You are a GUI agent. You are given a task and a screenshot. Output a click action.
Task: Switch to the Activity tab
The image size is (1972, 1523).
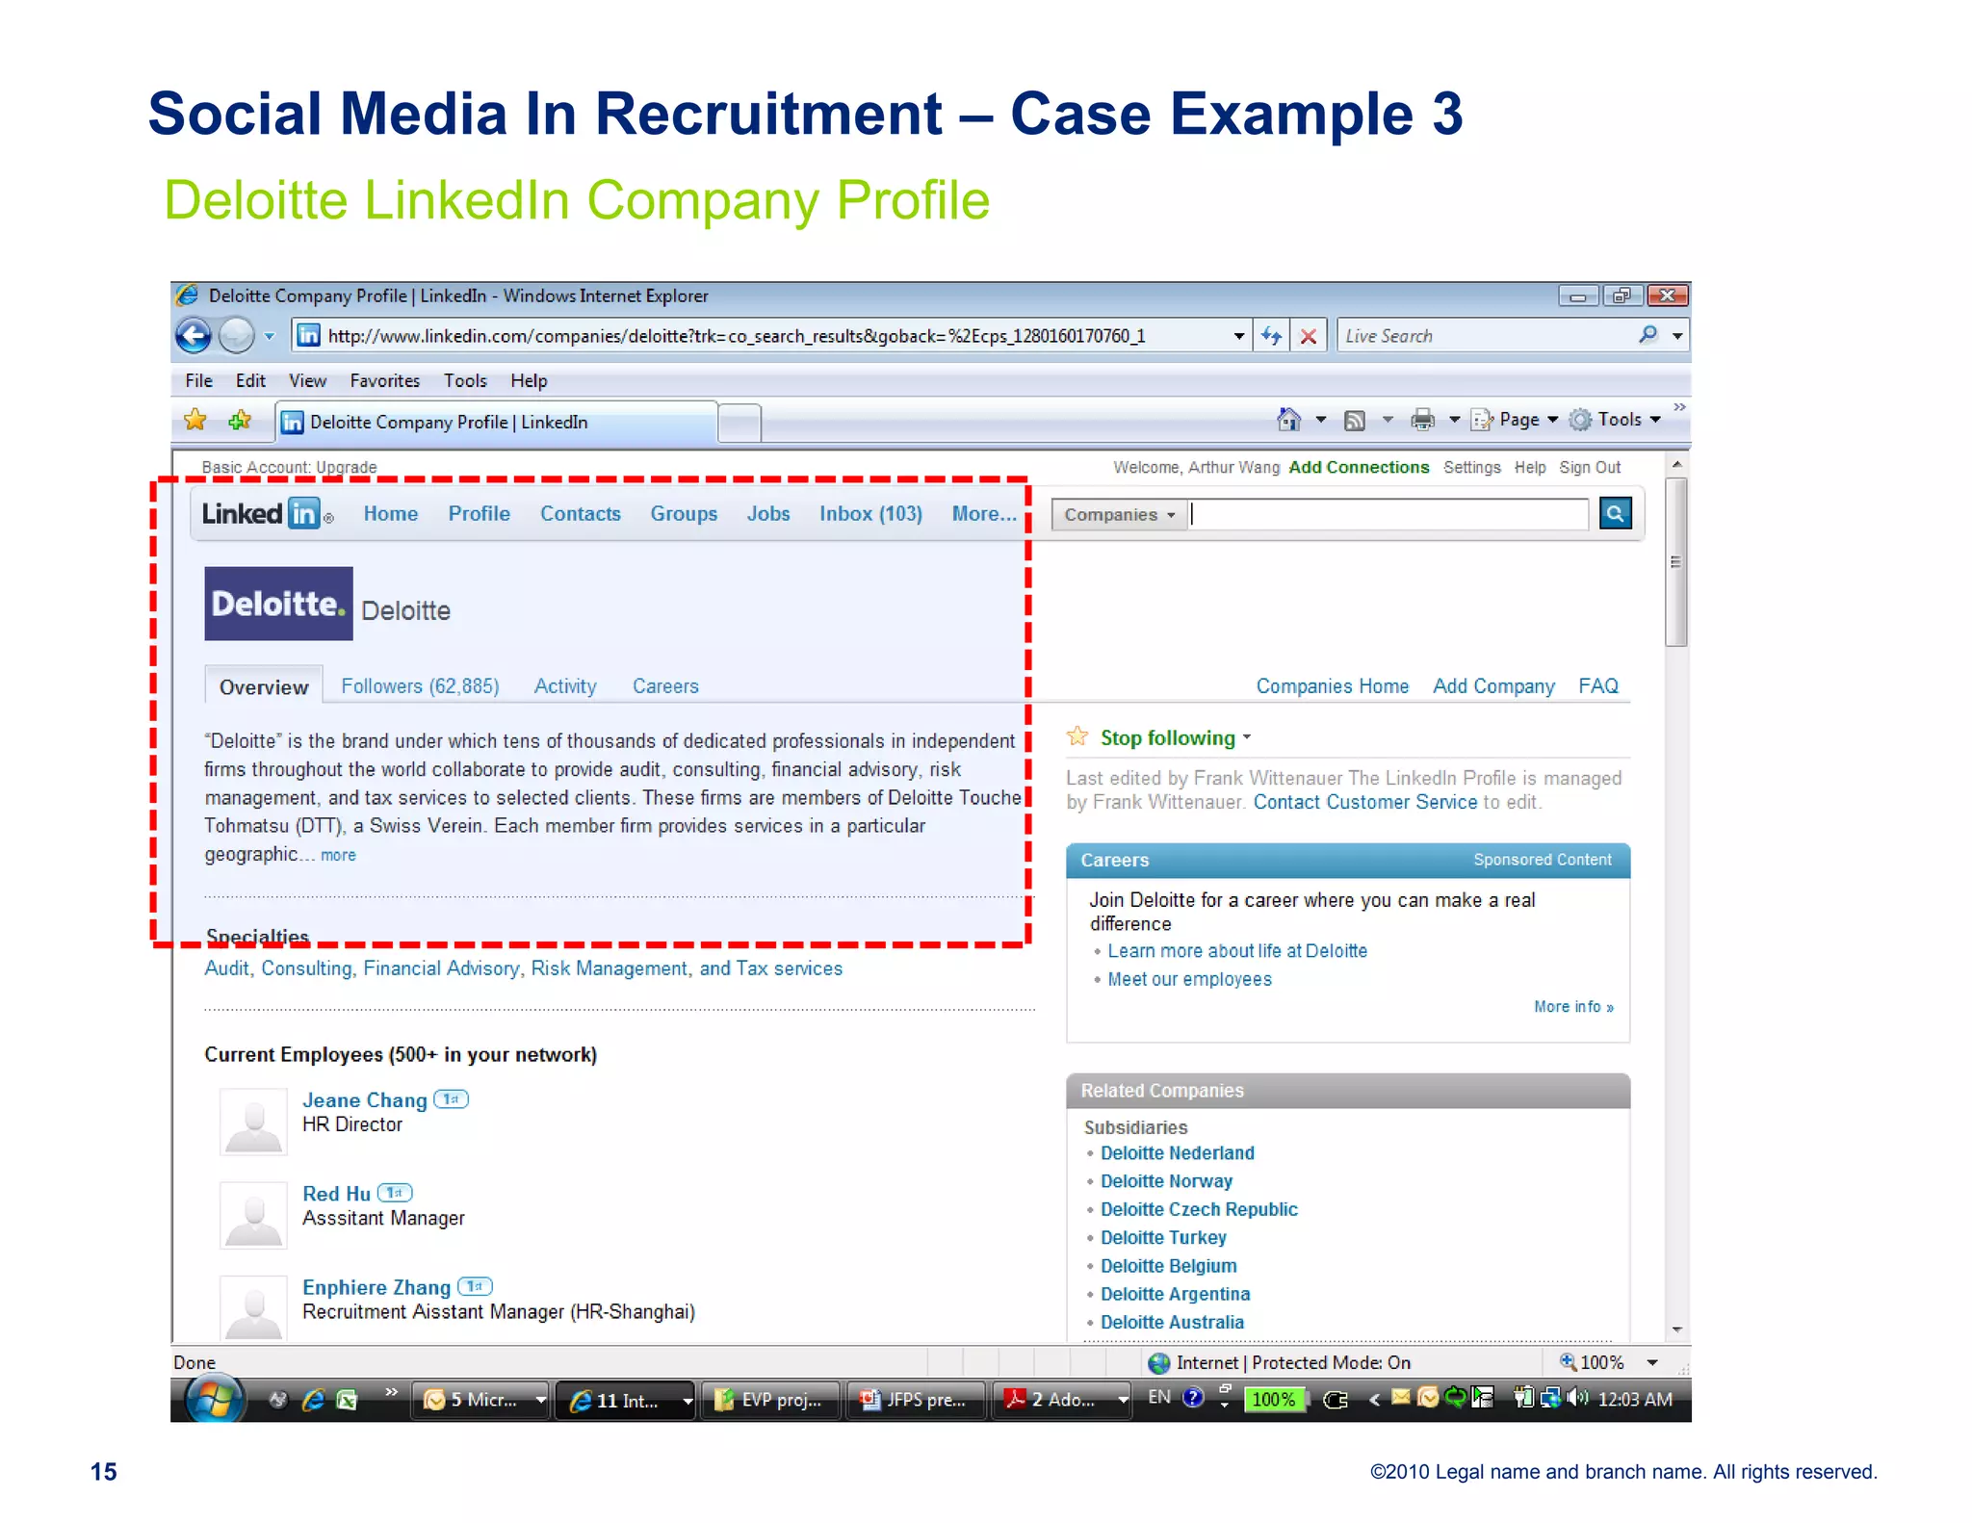[565, 685]
